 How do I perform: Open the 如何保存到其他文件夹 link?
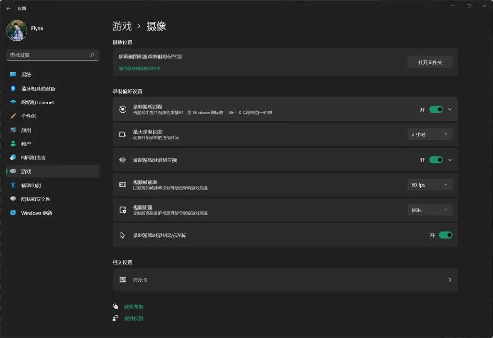coord(140,68)
